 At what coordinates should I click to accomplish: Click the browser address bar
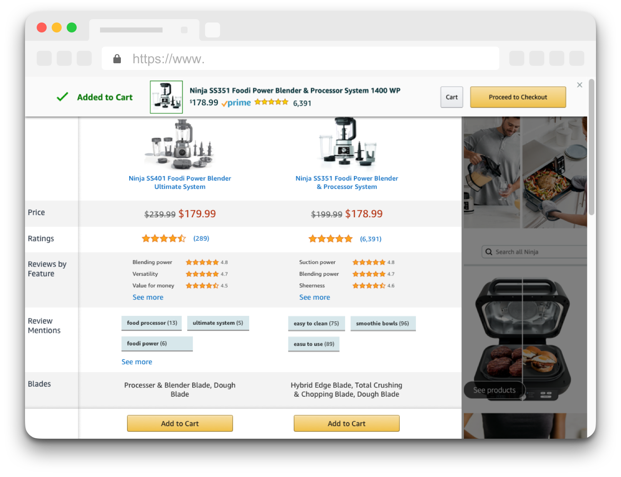300,59
